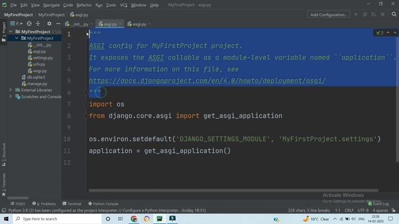Close the asgi.py editor tab
Image resolution: width=399 pixels, height=224 pixels.
120,24
